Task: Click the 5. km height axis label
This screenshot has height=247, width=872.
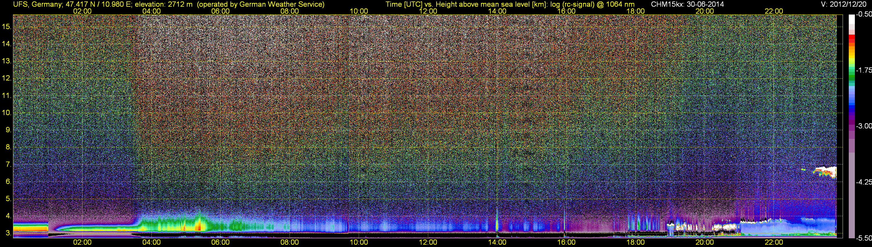Action: (x=8, y=198)
